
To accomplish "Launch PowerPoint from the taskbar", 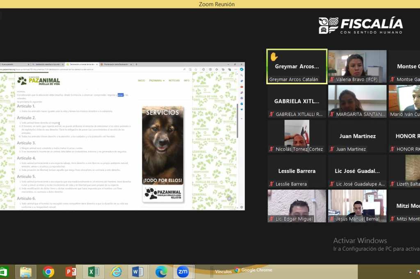I will [x=71, y=272].
